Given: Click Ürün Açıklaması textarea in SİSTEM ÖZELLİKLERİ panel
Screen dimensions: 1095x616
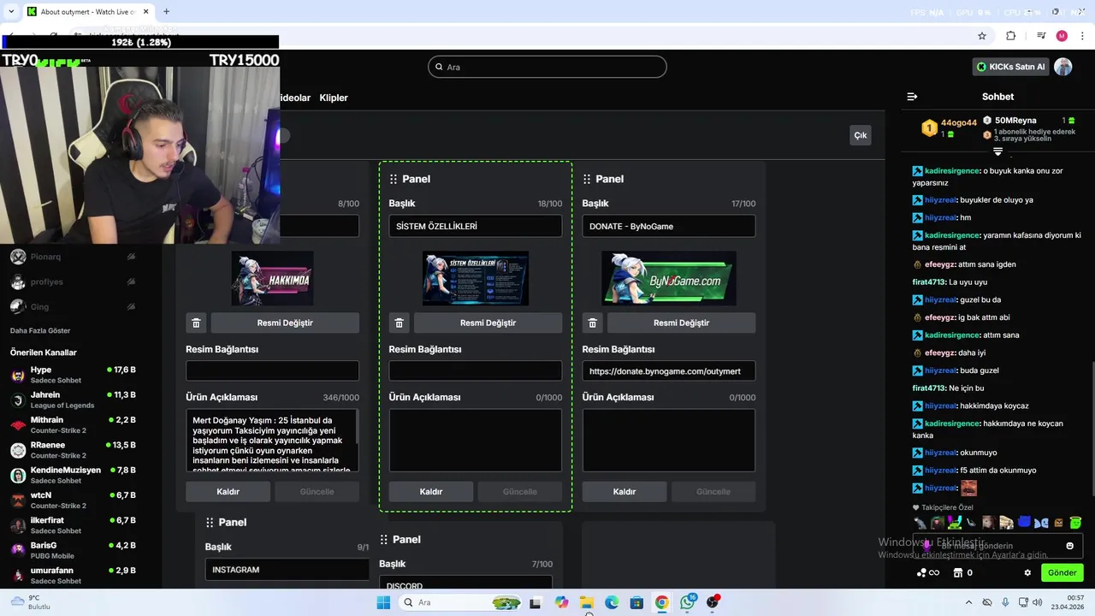Looking at the screenshot, I should point(476,440).
